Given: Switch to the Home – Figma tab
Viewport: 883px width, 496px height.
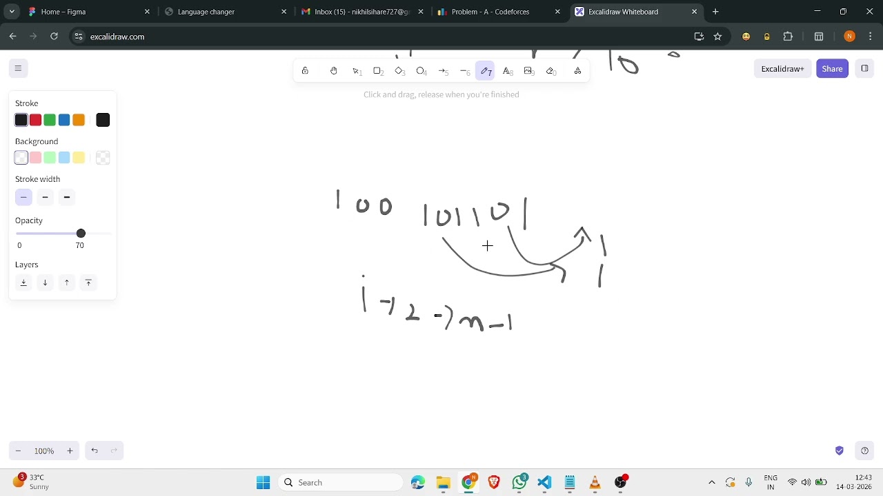Looking at the screenshot, I should (88, 12).
